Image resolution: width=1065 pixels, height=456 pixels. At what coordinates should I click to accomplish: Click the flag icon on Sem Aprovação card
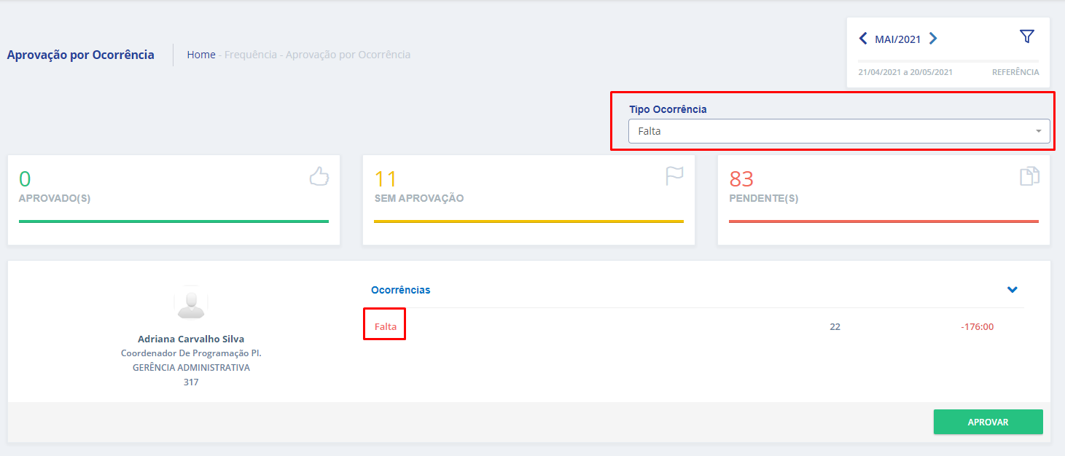click(x=674, y=177)
